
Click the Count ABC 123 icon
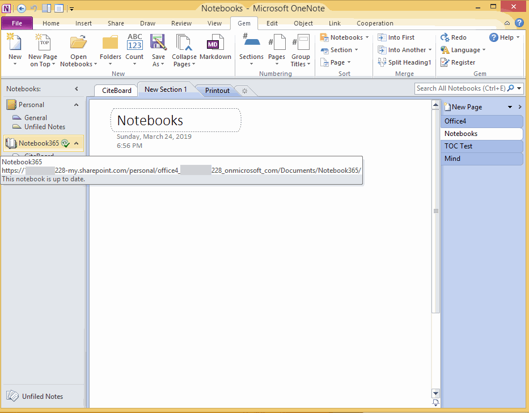tap(134, 42)
